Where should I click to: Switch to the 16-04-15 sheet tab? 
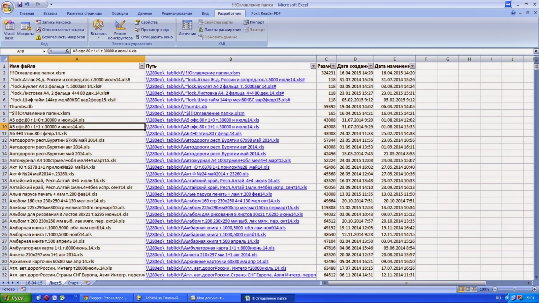point(34,283)
